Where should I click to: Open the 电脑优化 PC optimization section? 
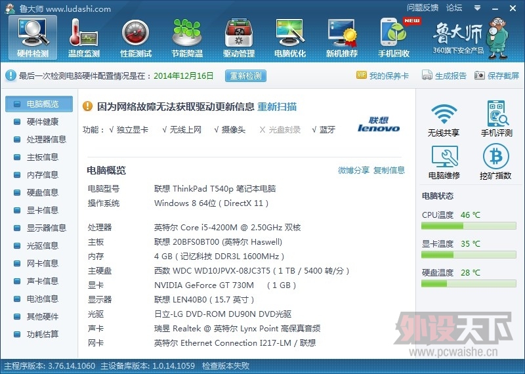290,38
